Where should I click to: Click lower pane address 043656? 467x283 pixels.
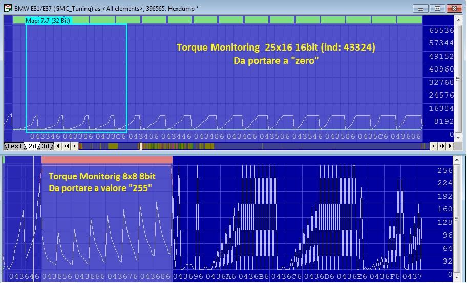coord(57,277)
